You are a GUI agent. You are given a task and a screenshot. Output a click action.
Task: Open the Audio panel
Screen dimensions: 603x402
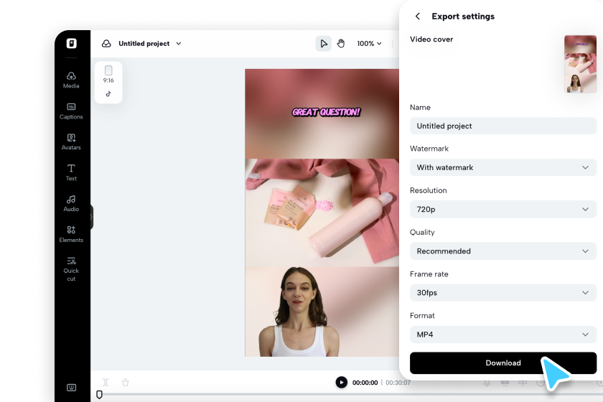coord(71,203)
